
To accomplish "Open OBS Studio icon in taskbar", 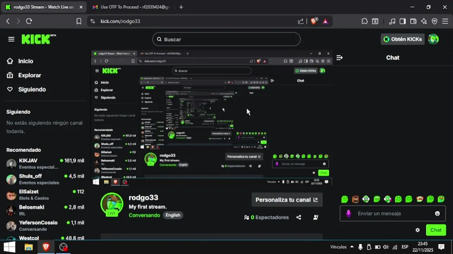I will pyautogui.click(x=63, y=247).
